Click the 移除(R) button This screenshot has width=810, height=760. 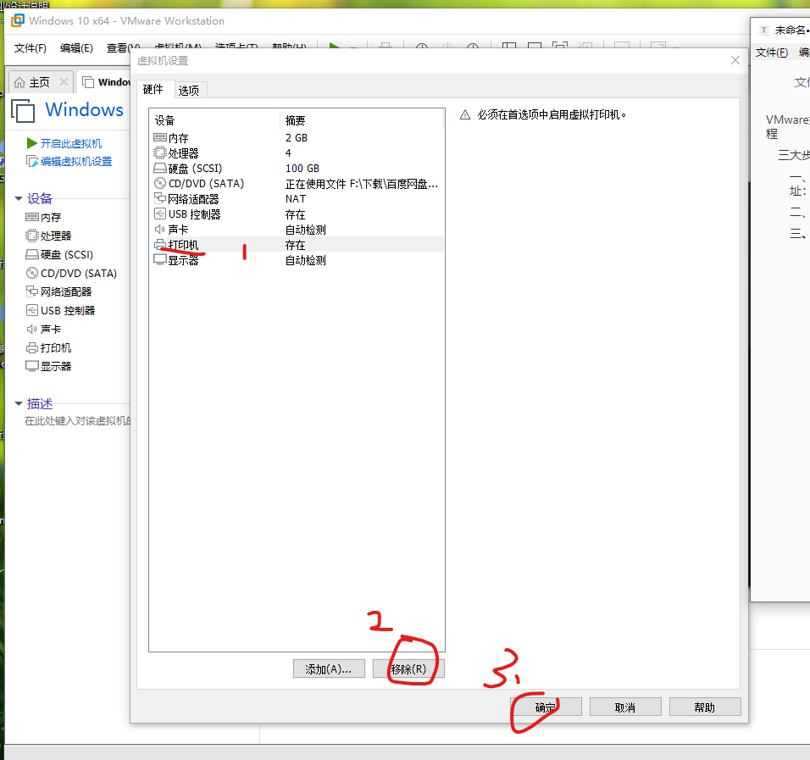[408, 669]
